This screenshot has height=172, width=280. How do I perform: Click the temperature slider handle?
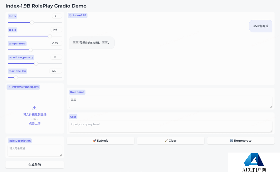coord(31,50)
